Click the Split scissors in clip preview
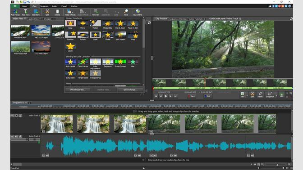The height and width of the screenshot is (170, 303). pos(252,94)
